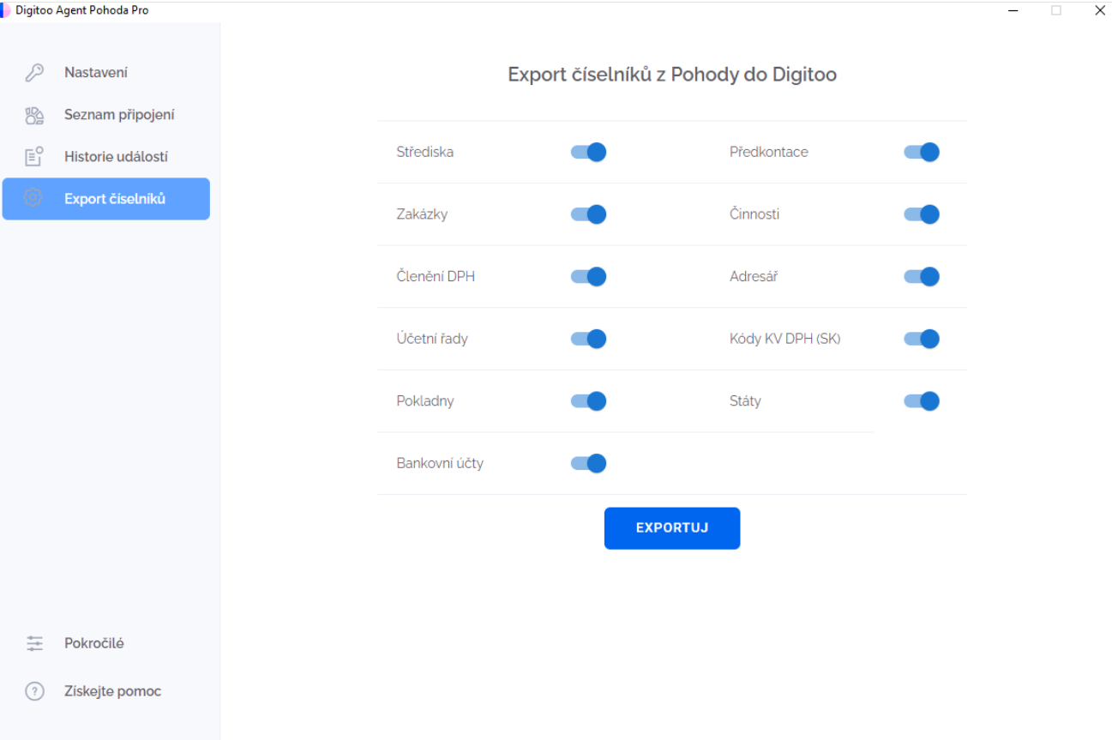1112x740 pixels.
Task: Open the Pokročilé section
Action: [x=106, y=643]
